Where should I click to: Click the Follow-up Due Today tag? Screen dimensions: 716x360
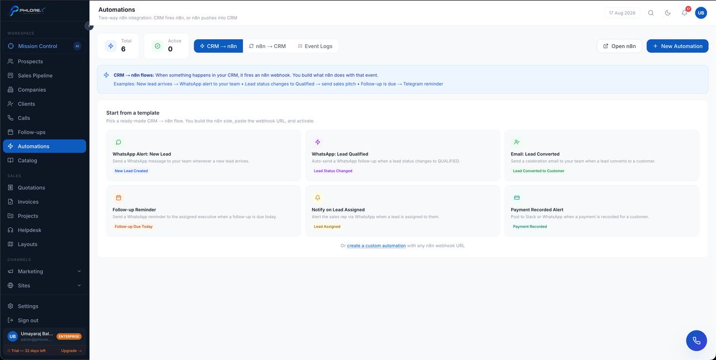click(x=134, y=227)
